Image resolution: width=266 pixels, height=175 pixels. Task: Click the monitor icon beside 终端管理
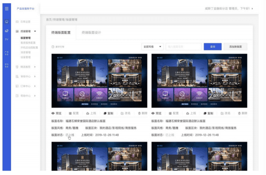tap(17, 31)
